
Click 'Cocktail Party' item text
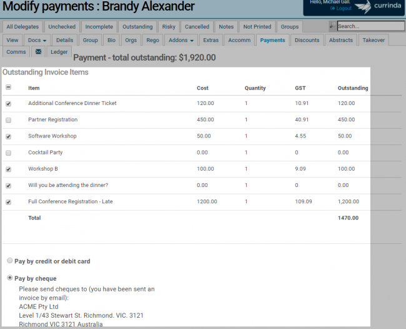click(x=46, y=153)
